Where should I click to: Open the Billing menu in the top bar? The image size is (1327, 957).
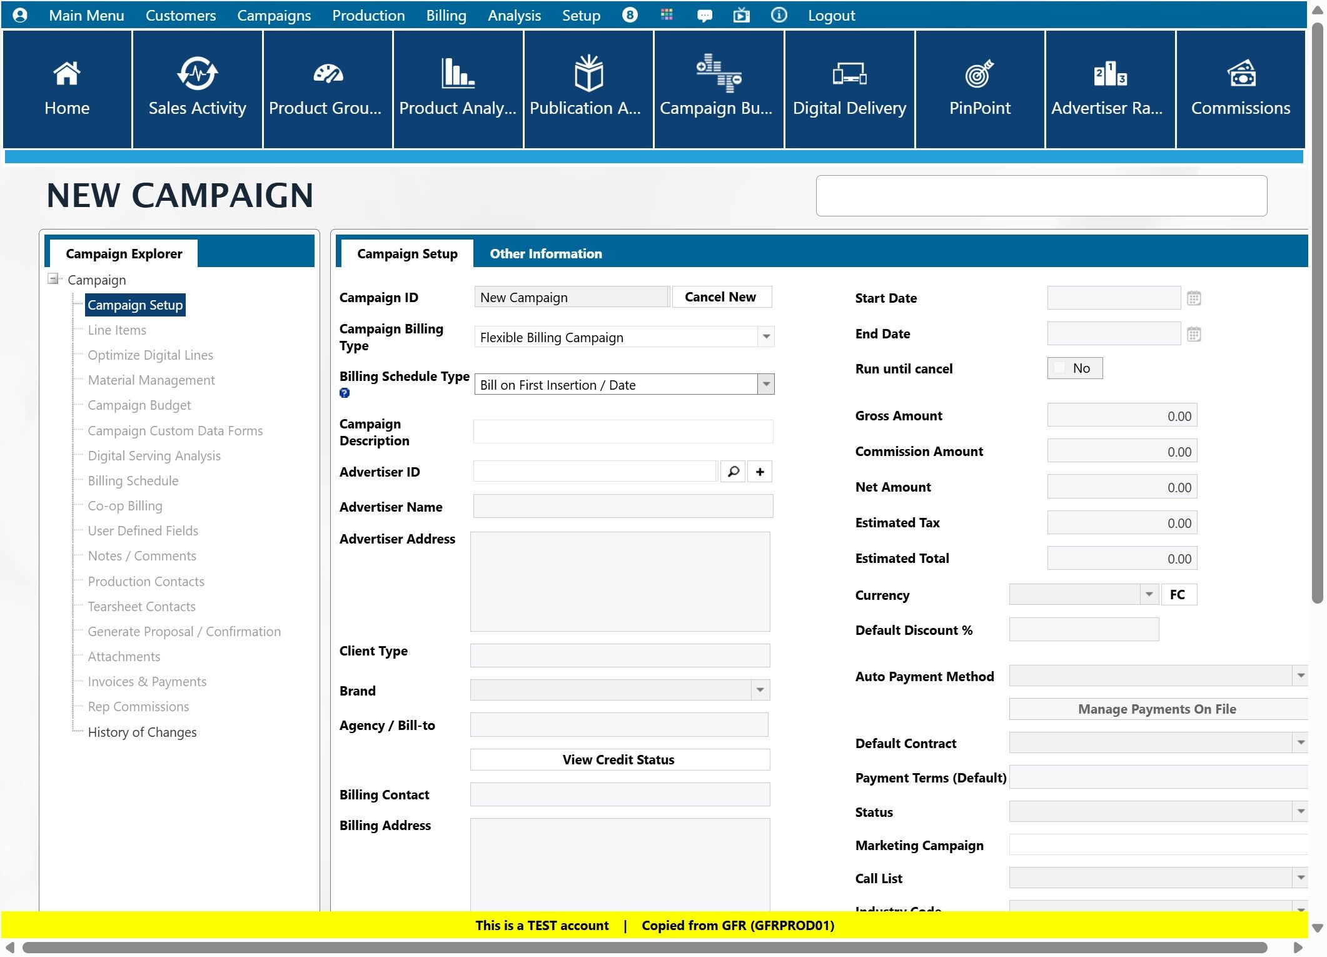446,16
